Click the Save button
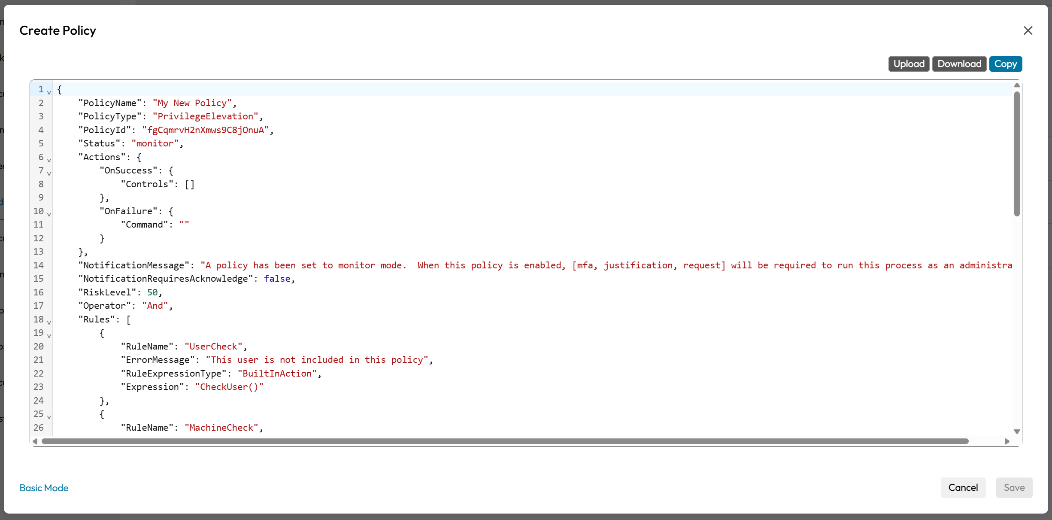This screenshot has width=1052, height=520. pos(1014,487)
